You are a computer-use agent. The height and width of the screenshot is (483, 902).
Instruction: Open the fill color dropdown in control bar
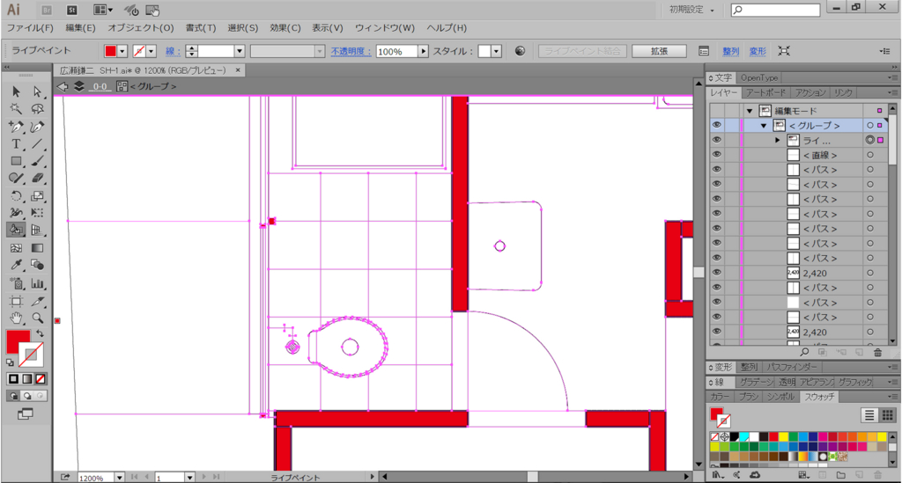coord(122,51)
